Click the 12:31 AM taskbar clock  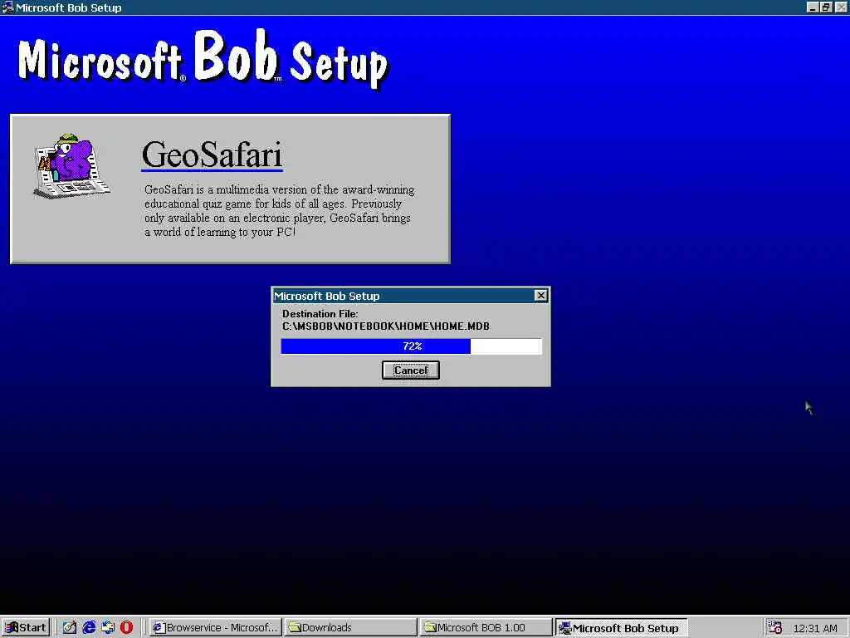[815, 628]
